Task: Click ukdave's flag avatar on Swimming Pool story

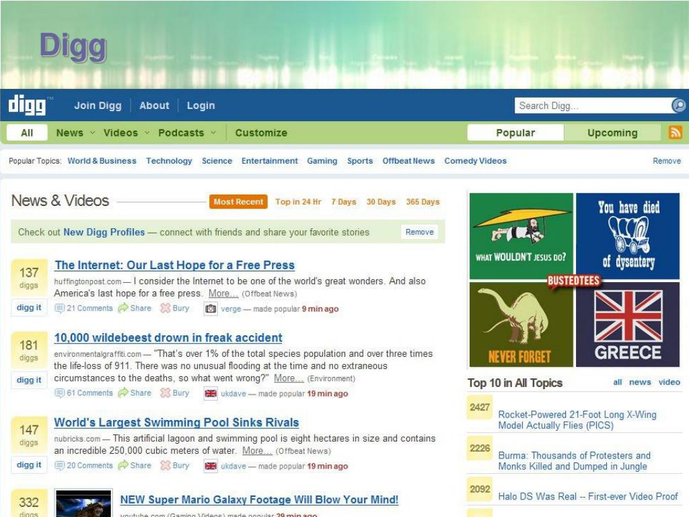Action: [211, 466]
